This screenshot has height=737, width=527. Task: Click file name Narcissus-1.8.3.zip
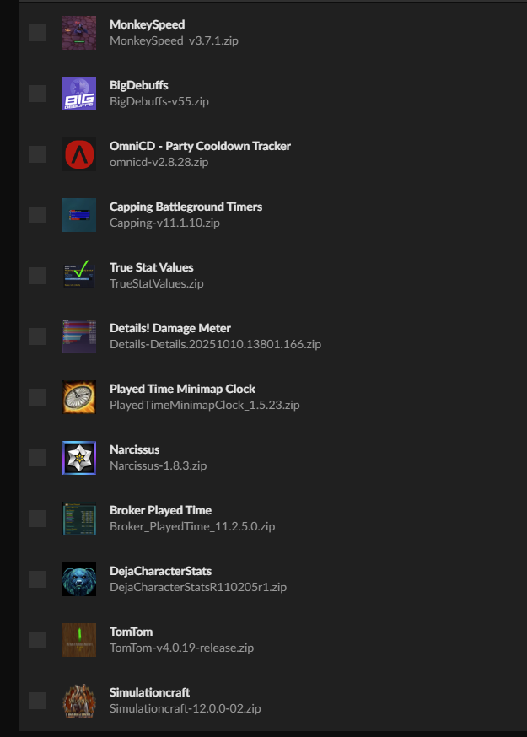pyautogui.click(x=158, y=465)
